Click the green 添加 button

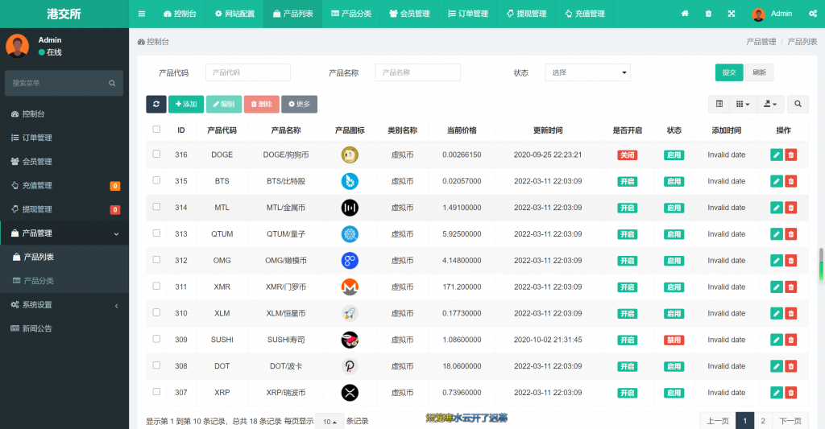(x=185, y=104)
